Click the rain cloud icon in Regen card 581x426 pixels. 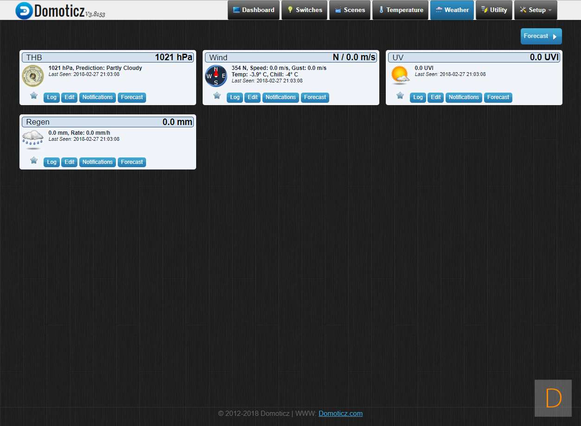[33, 139]
